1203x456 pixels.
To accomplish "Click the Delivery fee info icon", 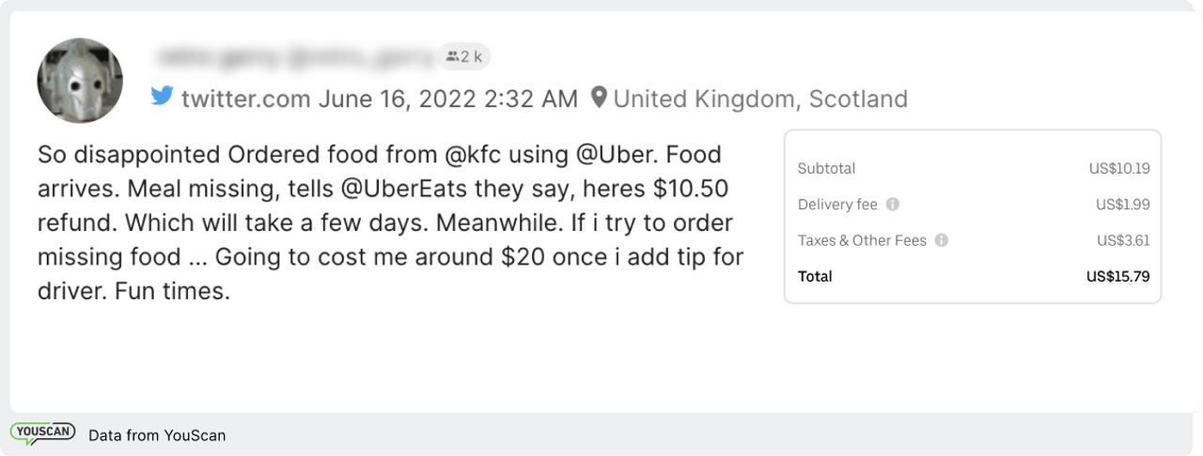I will pos(893,205).
